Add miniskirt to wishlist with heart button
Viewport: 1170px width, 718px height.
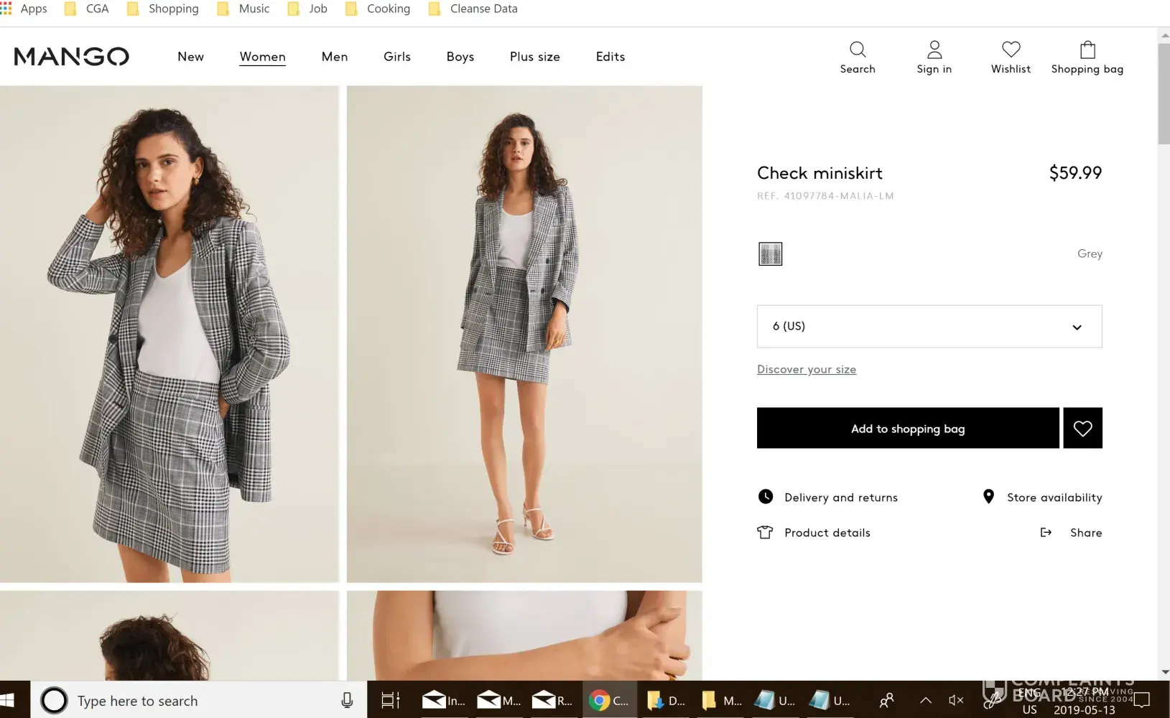pyautogui.click(x=1082, y=429)
